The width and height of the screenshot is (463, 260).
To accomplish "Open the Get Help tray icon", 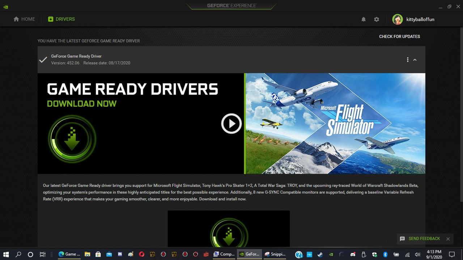I will pos(299,255).
